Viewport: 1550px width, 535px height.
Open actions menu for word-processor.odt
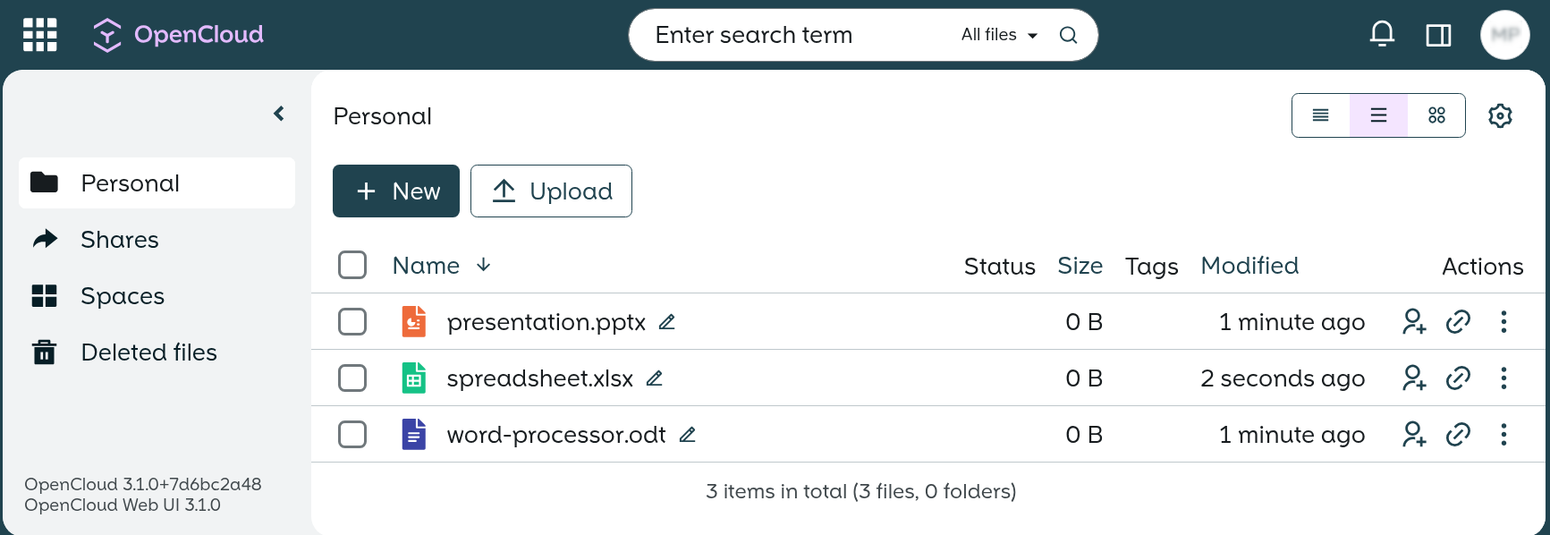pos(1503,434)
